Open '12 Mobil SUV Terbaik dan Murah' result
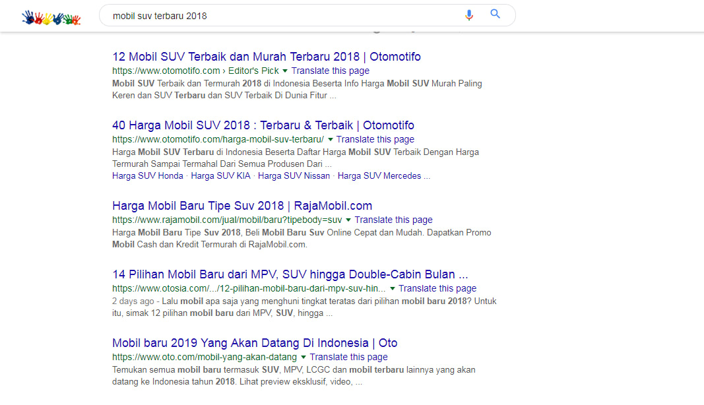704x405 pixels. coord(267,57)
